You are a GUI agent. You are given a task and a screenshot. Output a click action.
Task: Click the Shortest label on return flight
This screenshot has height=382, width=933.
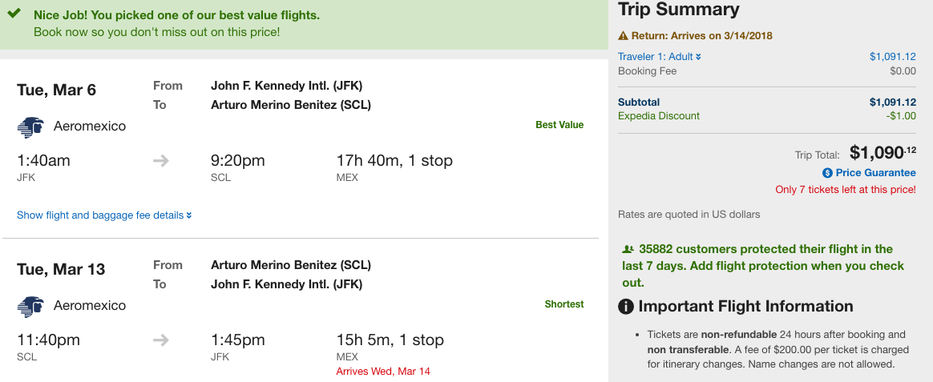click(x=564, y=304)
